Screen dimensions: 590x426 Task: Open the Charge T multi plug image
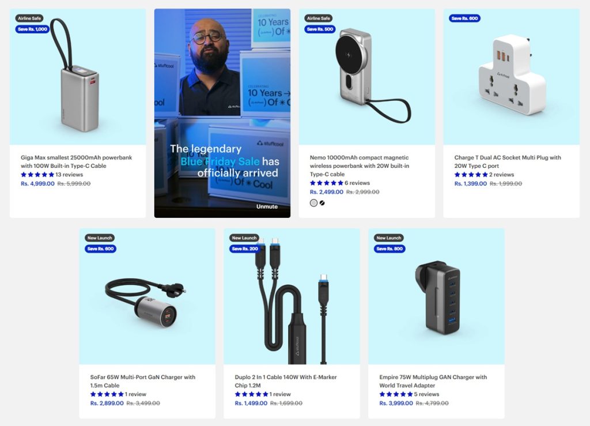coord(512,77)
